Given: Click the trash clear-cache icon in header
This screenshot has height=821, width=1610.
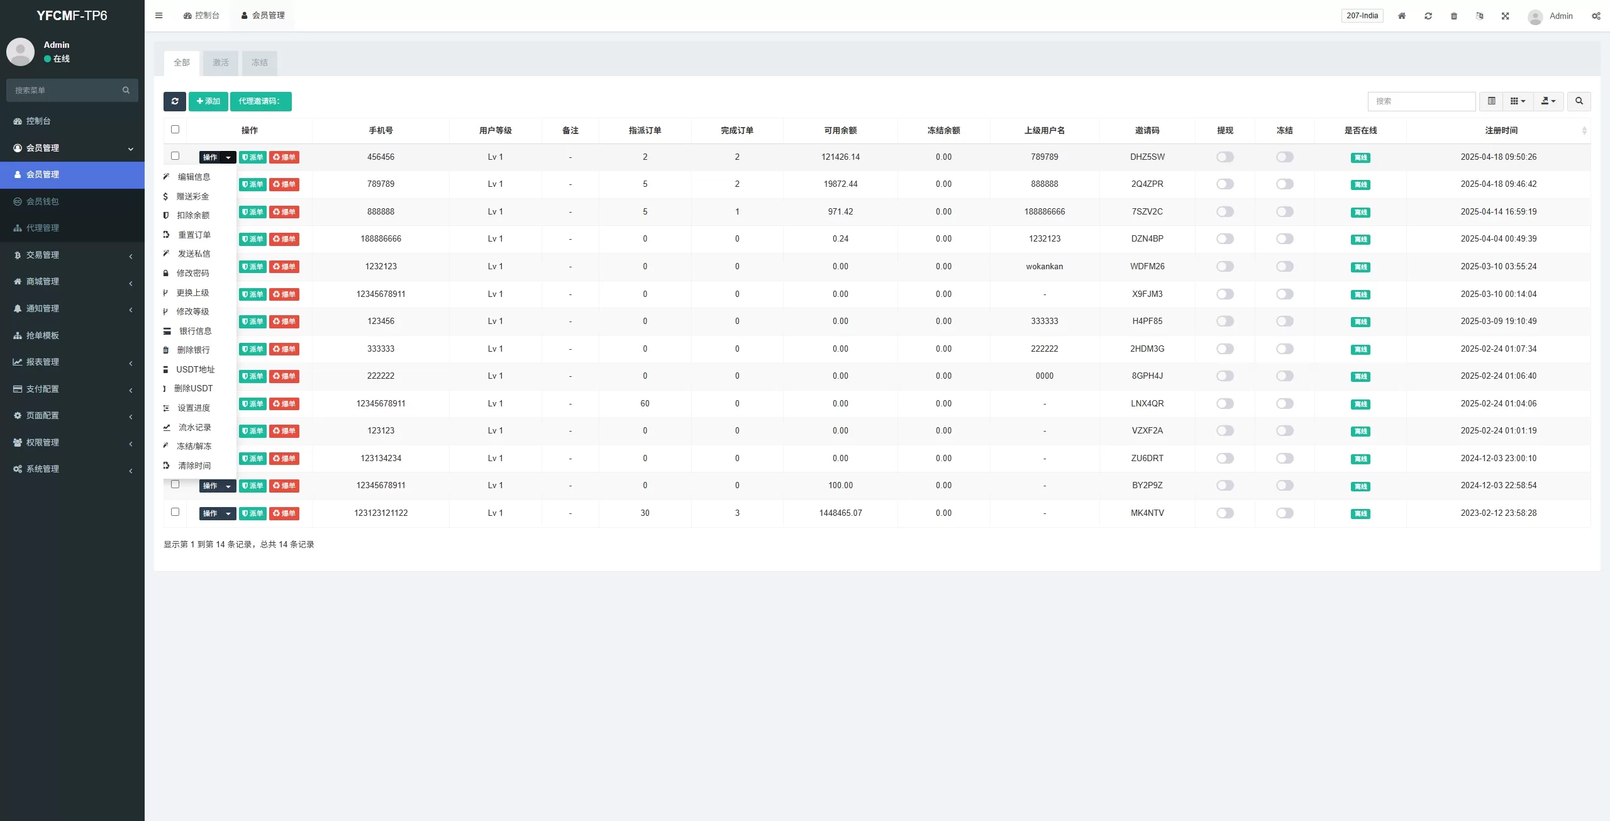Looking at the screenshot, I should point(1454,16).
